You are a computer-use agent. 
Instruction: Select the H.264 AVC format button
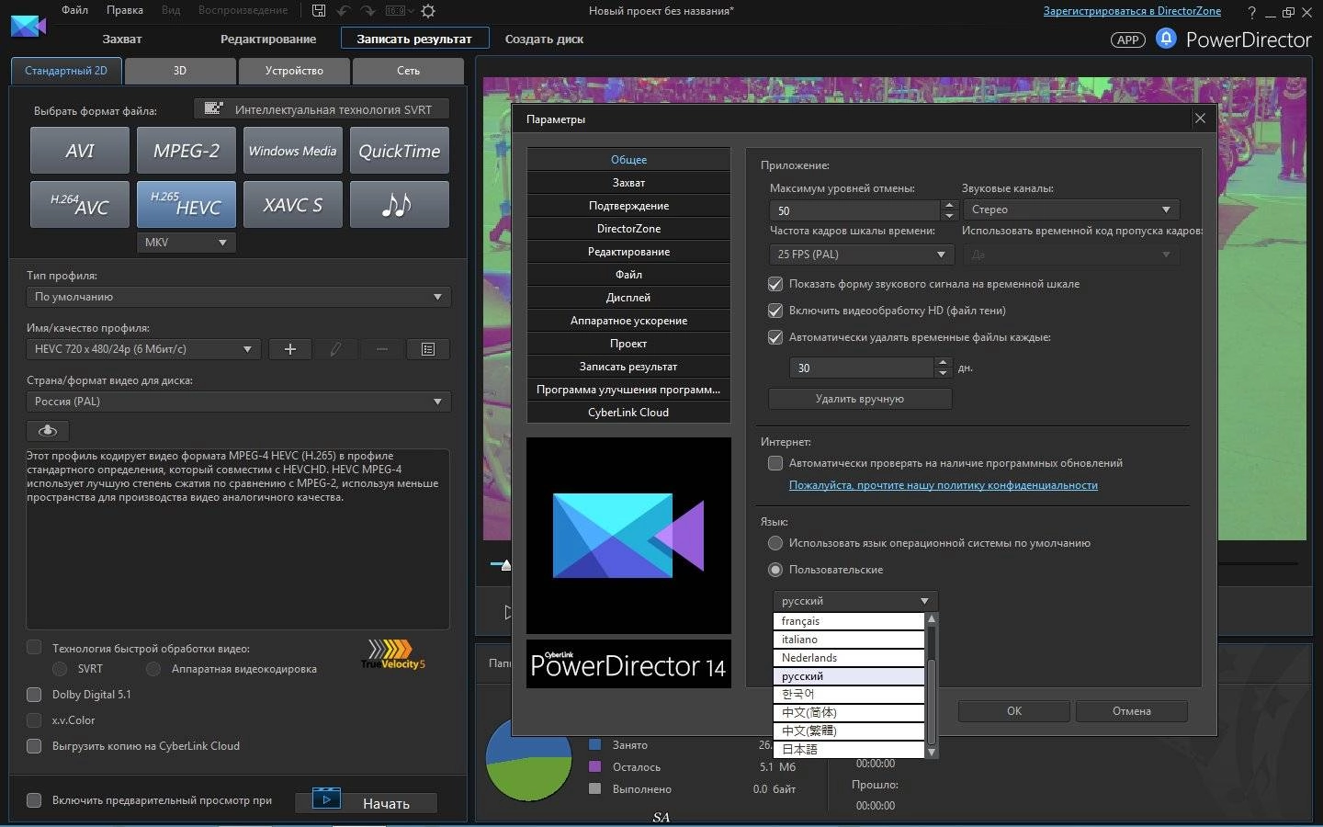pyautogui.click(x=80, y=204)
